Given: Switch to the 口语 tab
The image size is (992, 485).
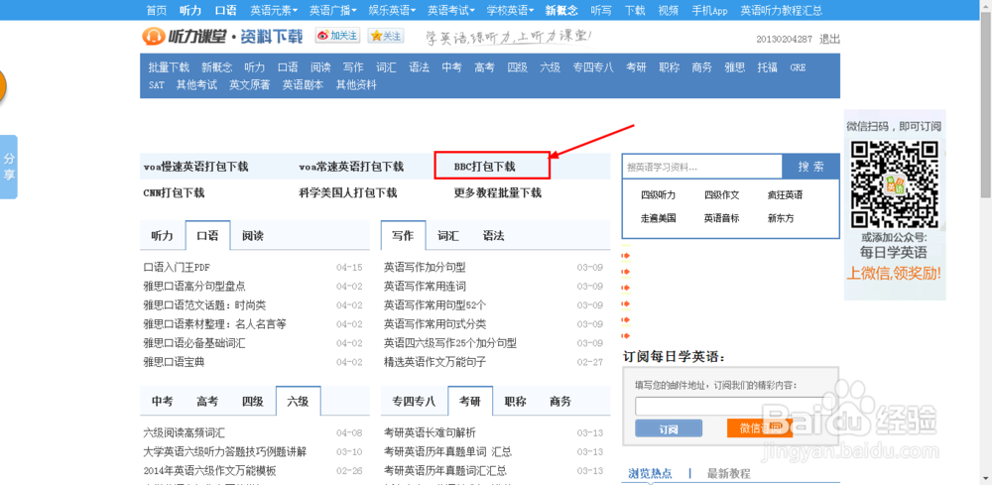Looking at the screenshot, I should (207, 236).
